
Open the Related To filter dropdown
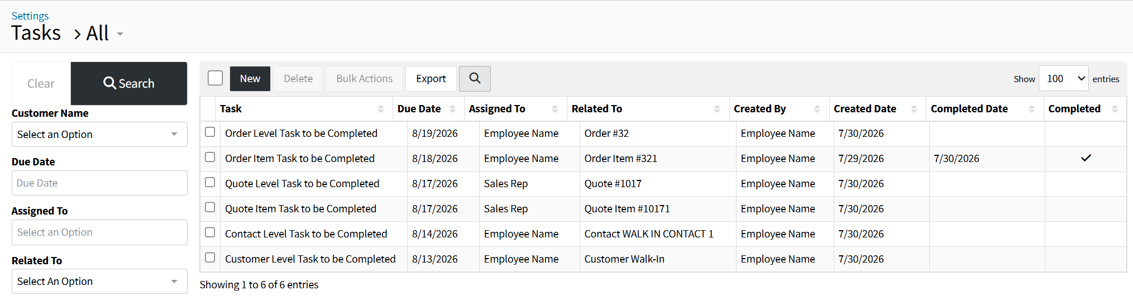pos(99,282)
